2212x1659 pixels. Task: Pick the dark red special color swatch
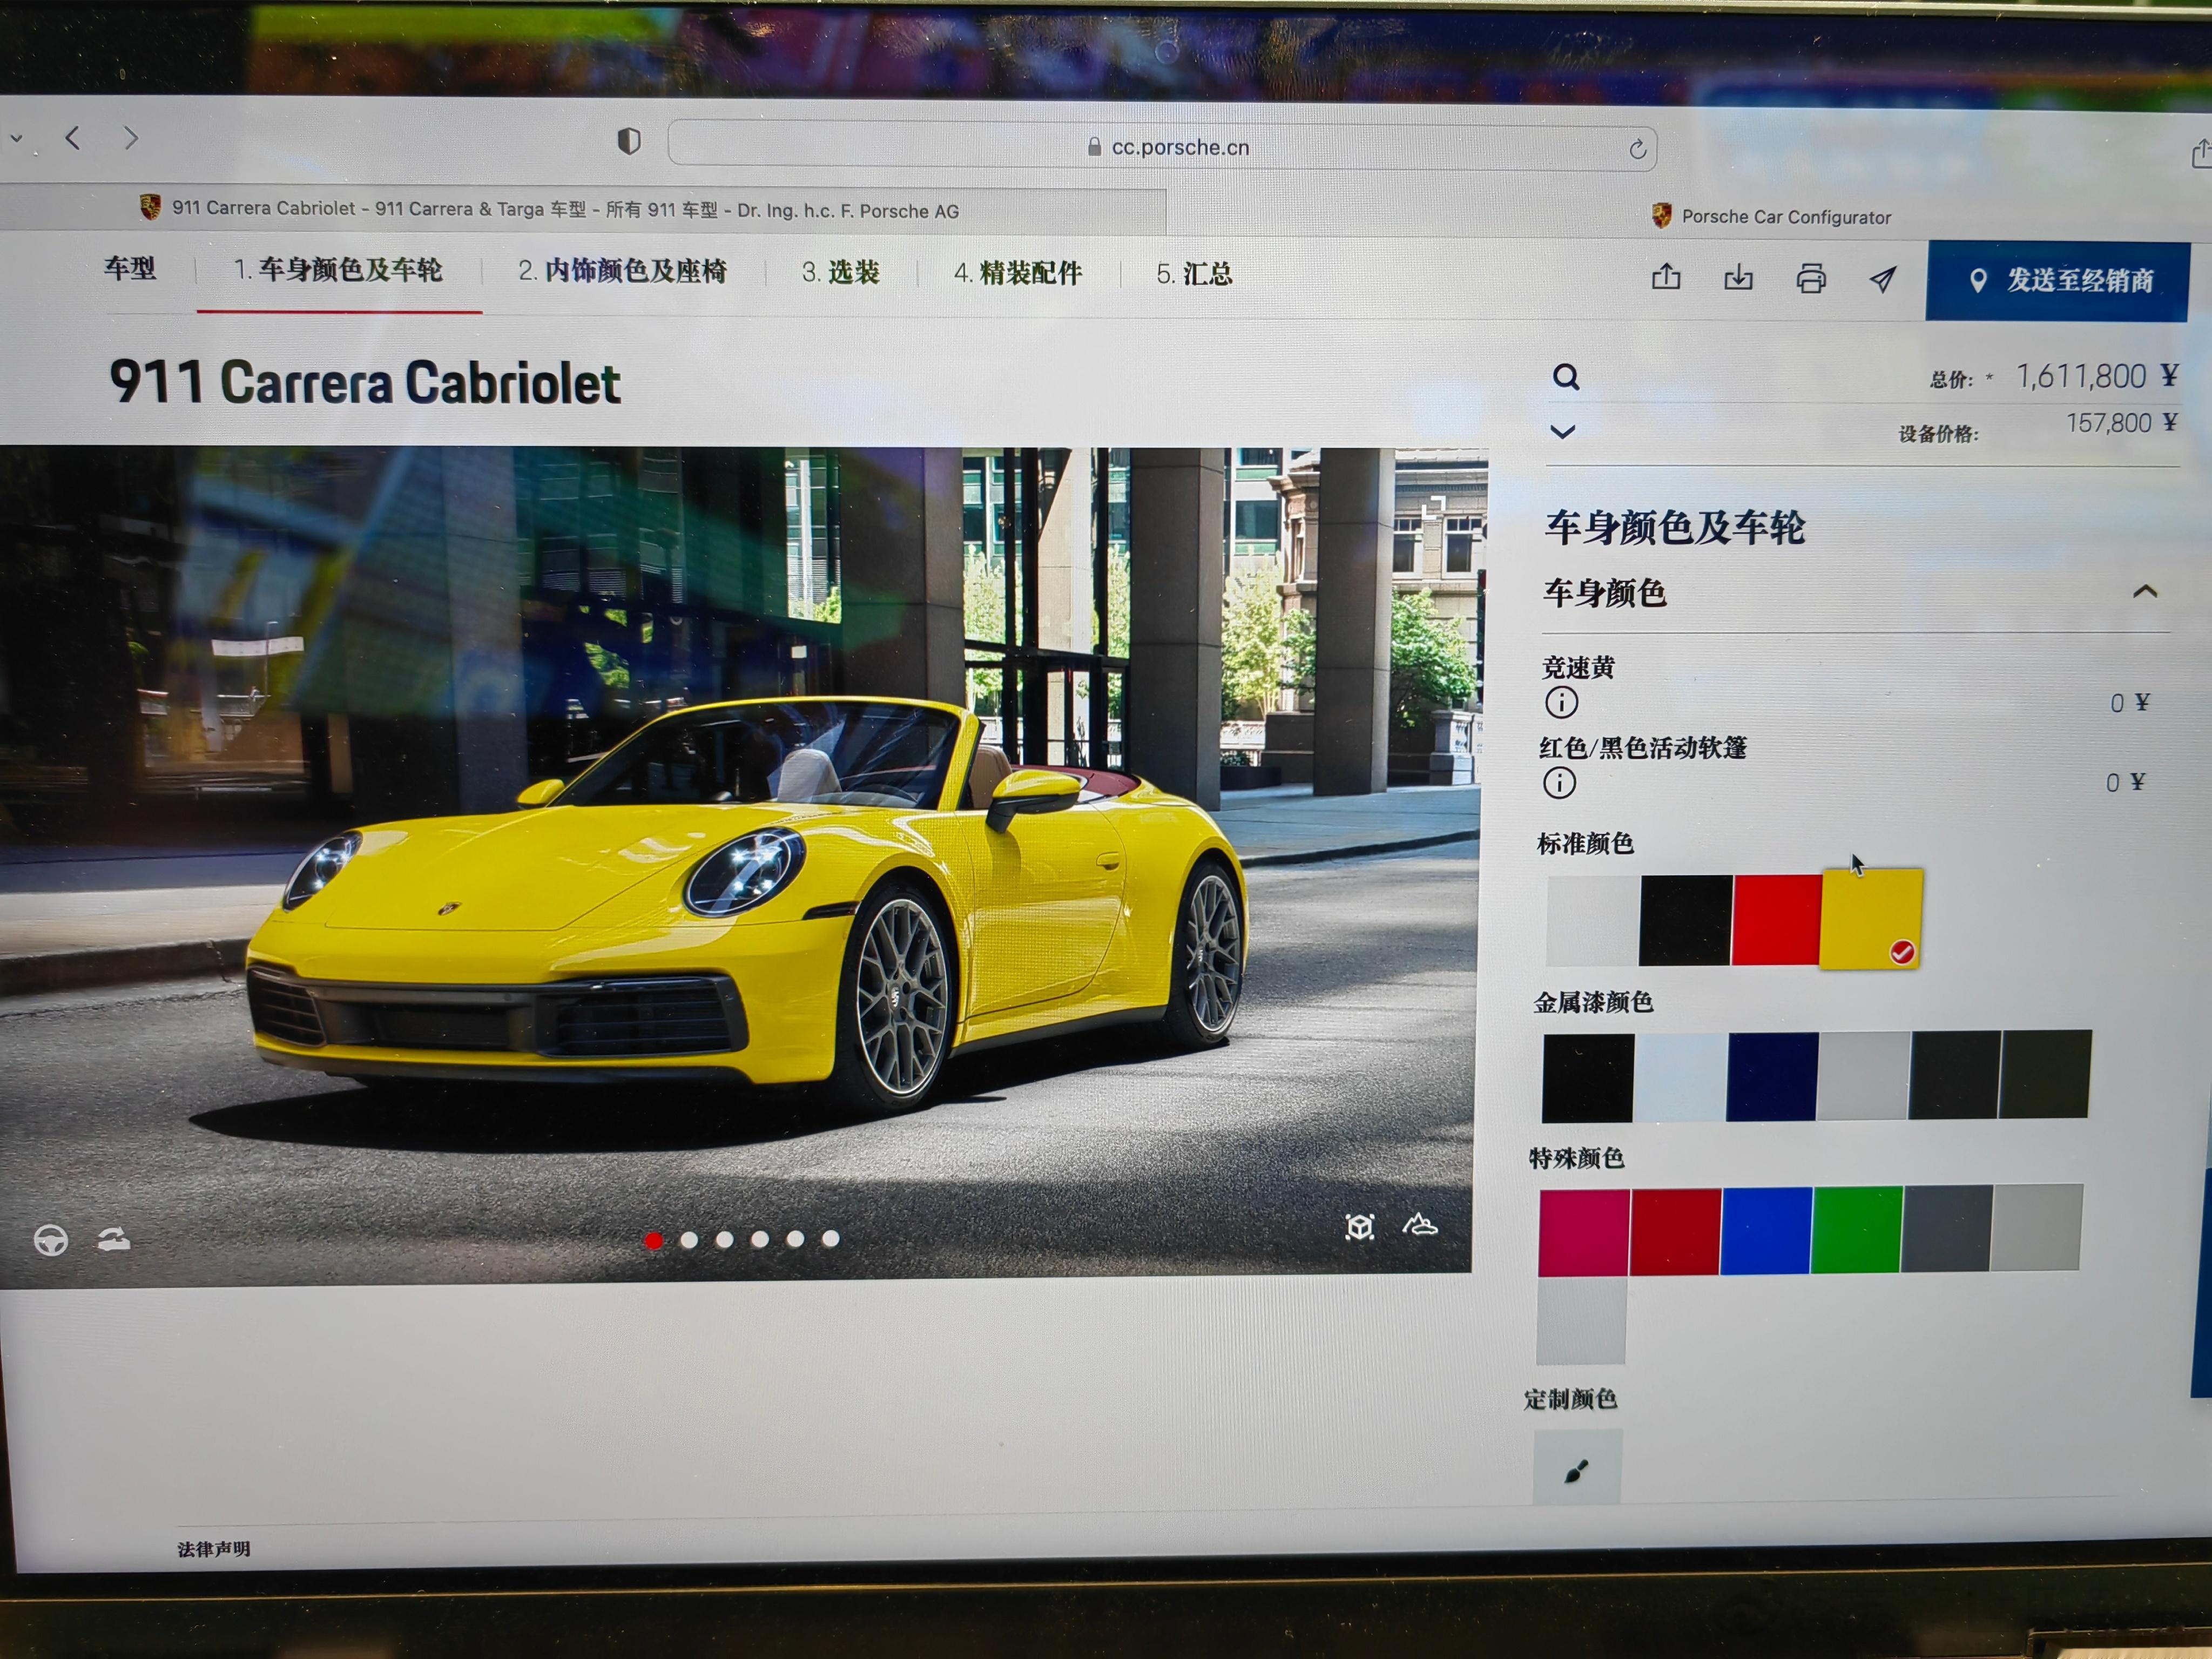1675,1231
